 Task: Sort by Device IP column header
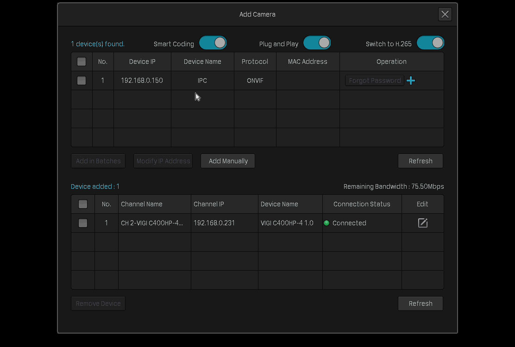click(x=142, y=62)
